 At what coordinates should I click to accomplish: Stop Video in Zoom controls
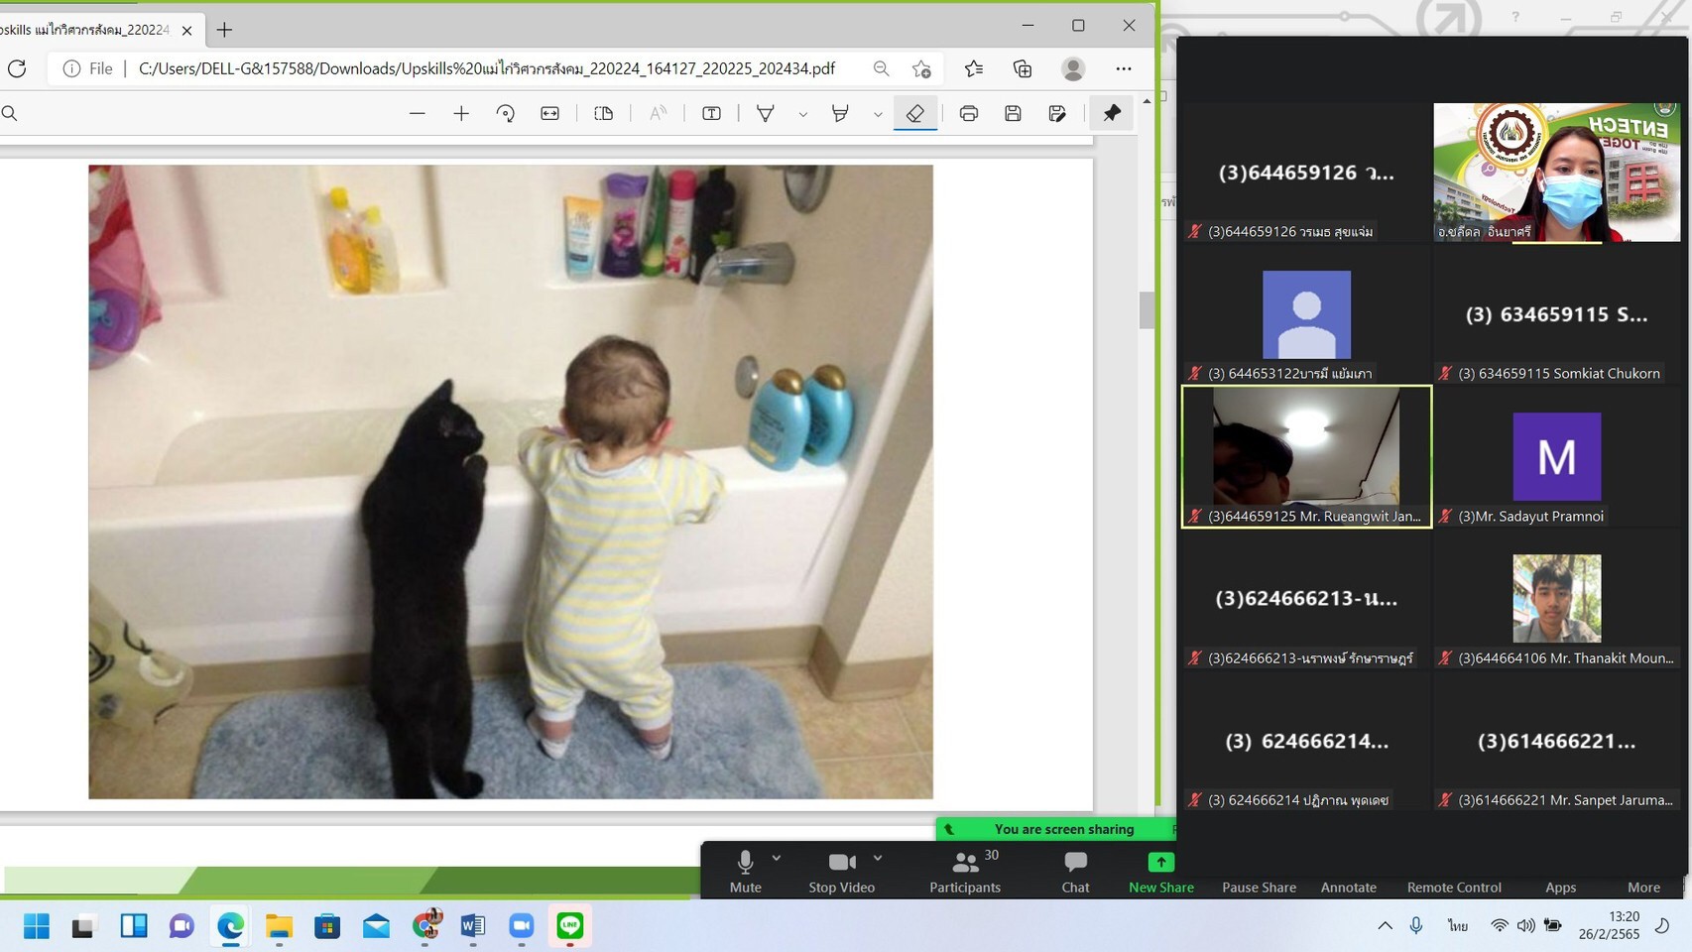click(841, 871)
